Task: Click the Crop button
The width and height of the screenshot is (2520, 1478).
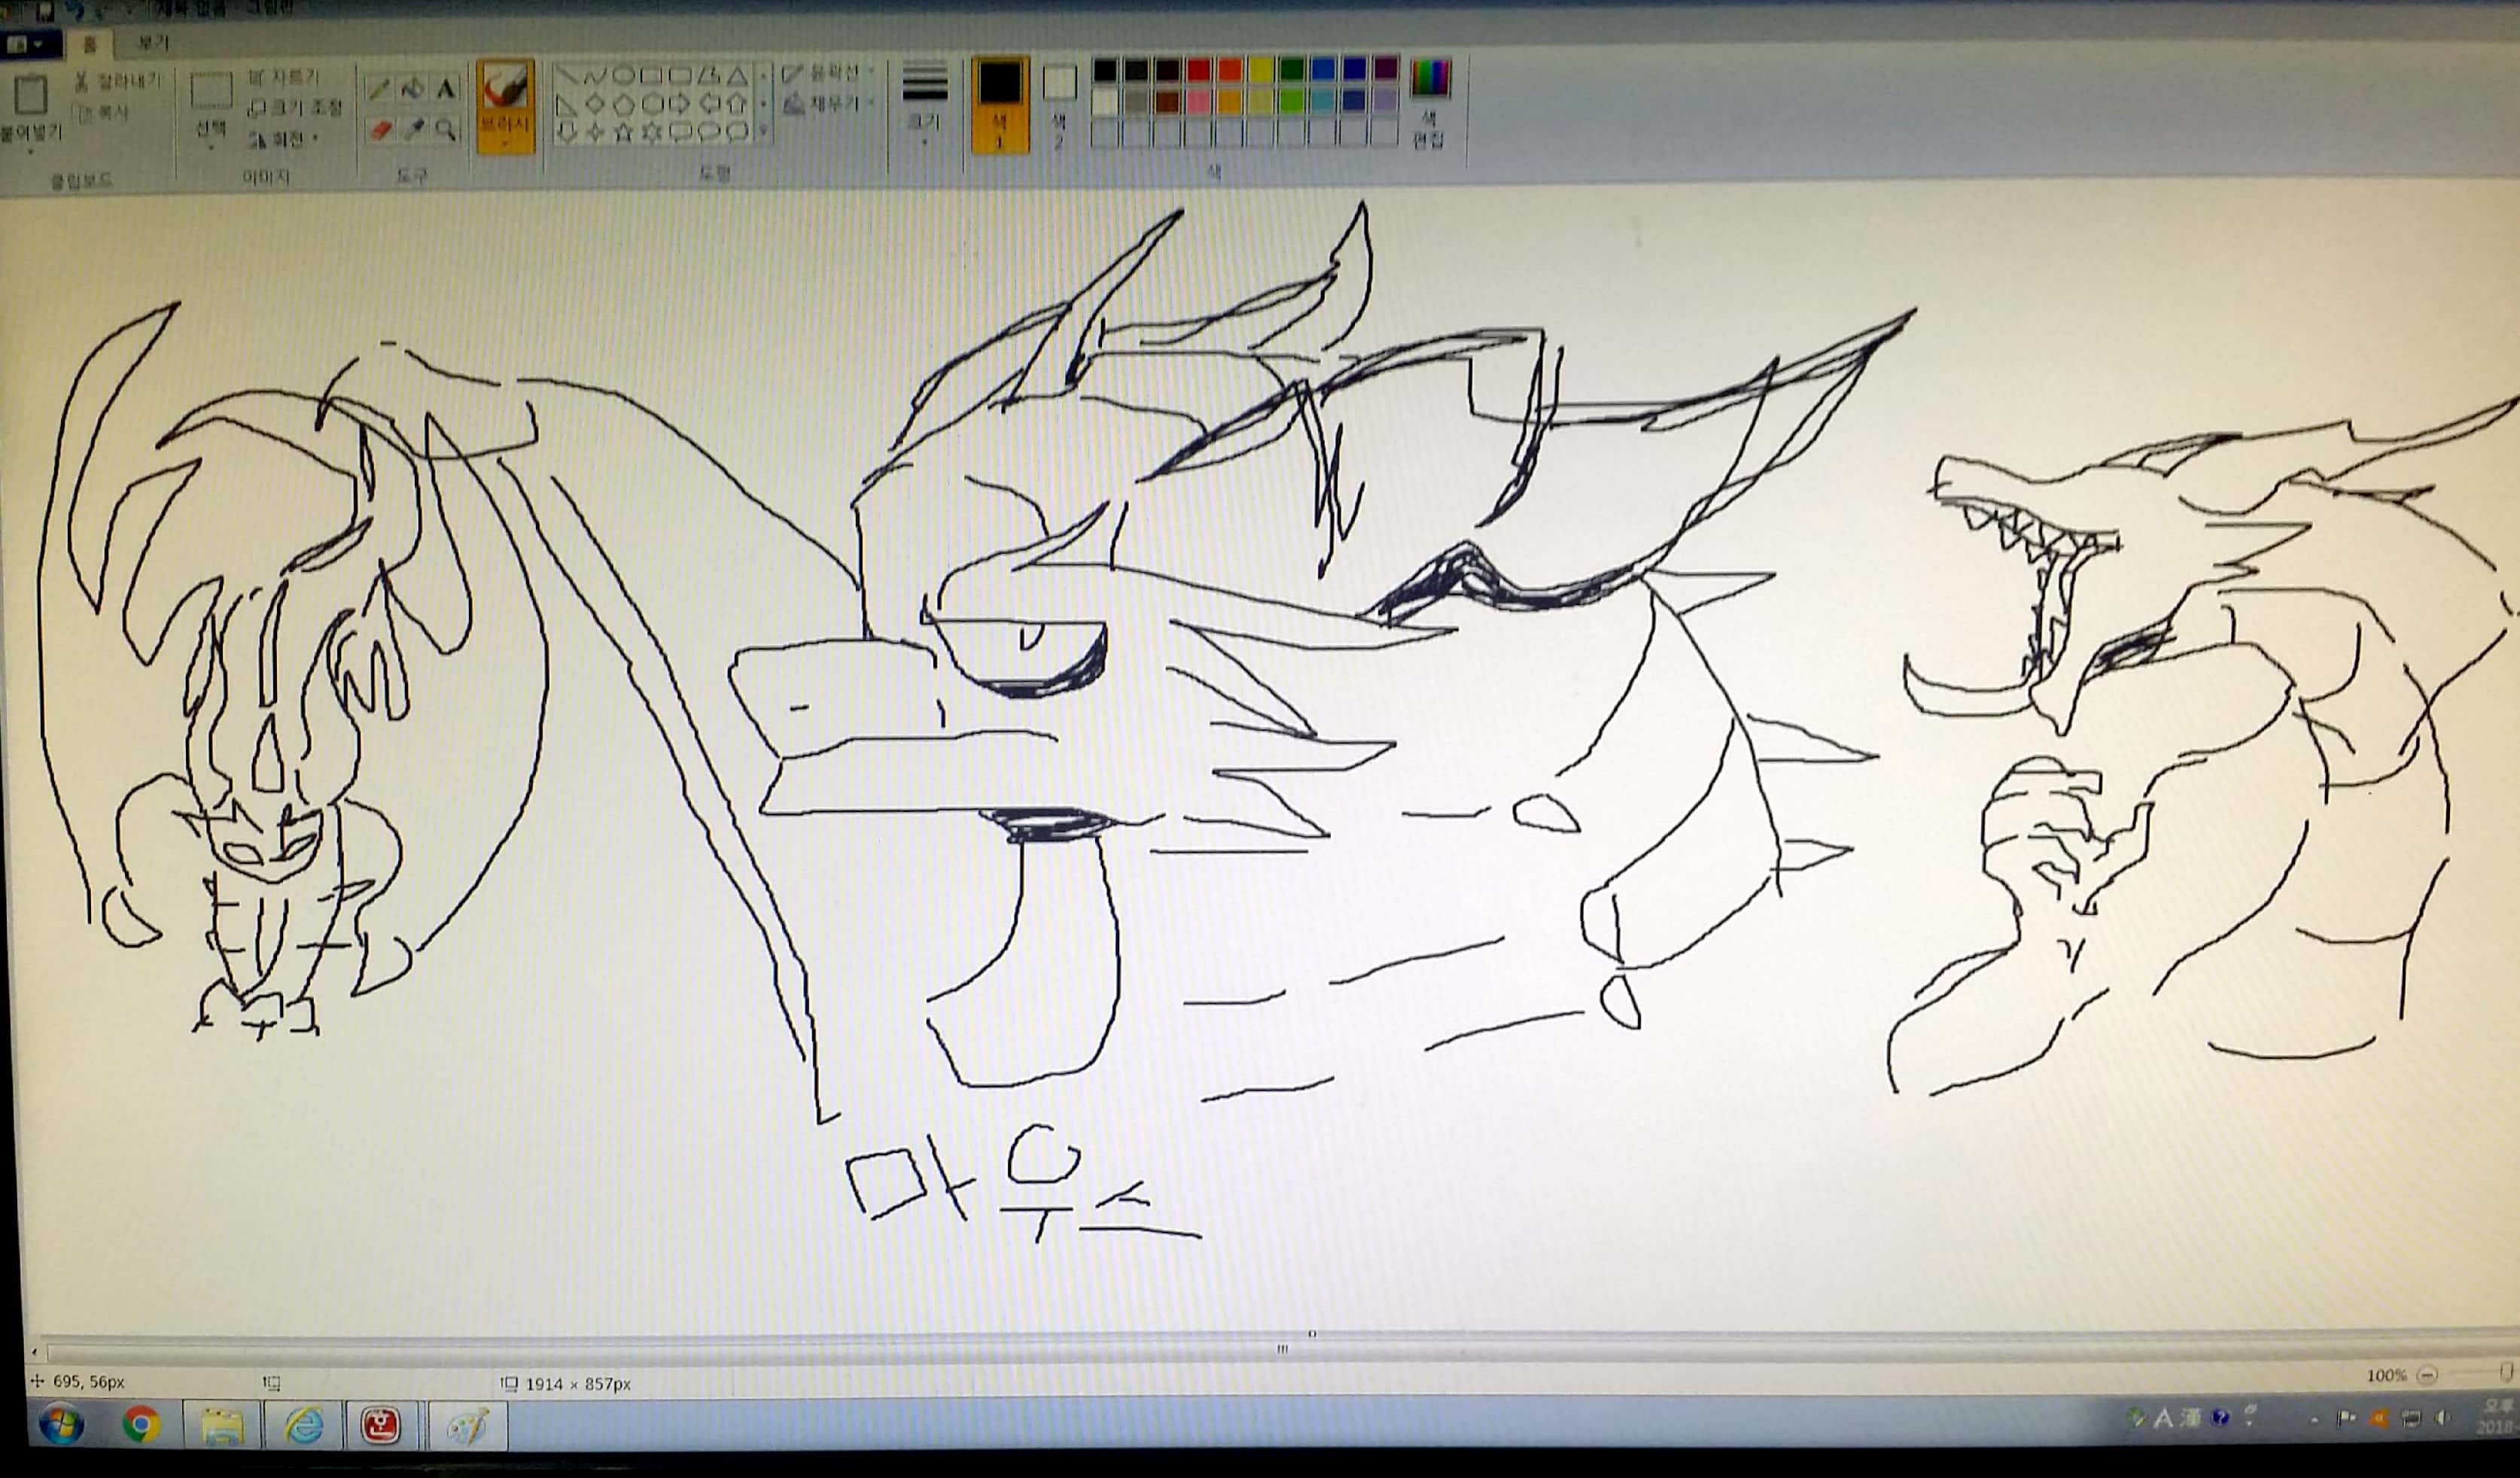Action: click(284, 77)
